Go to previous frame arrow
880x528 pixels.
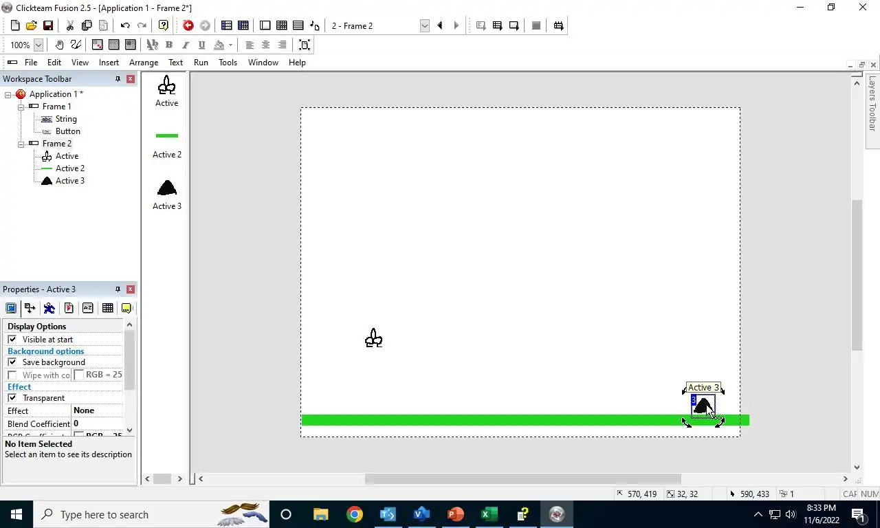pyautogui.click(x=440, y=25)
